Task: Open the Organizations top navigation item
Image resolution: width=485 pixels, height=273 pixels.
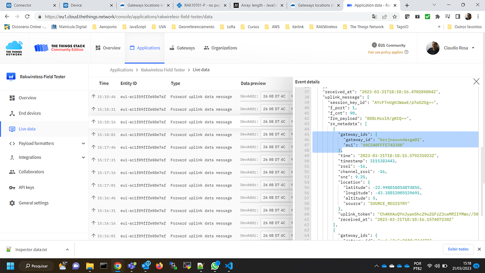Action: tap(221, 48)
